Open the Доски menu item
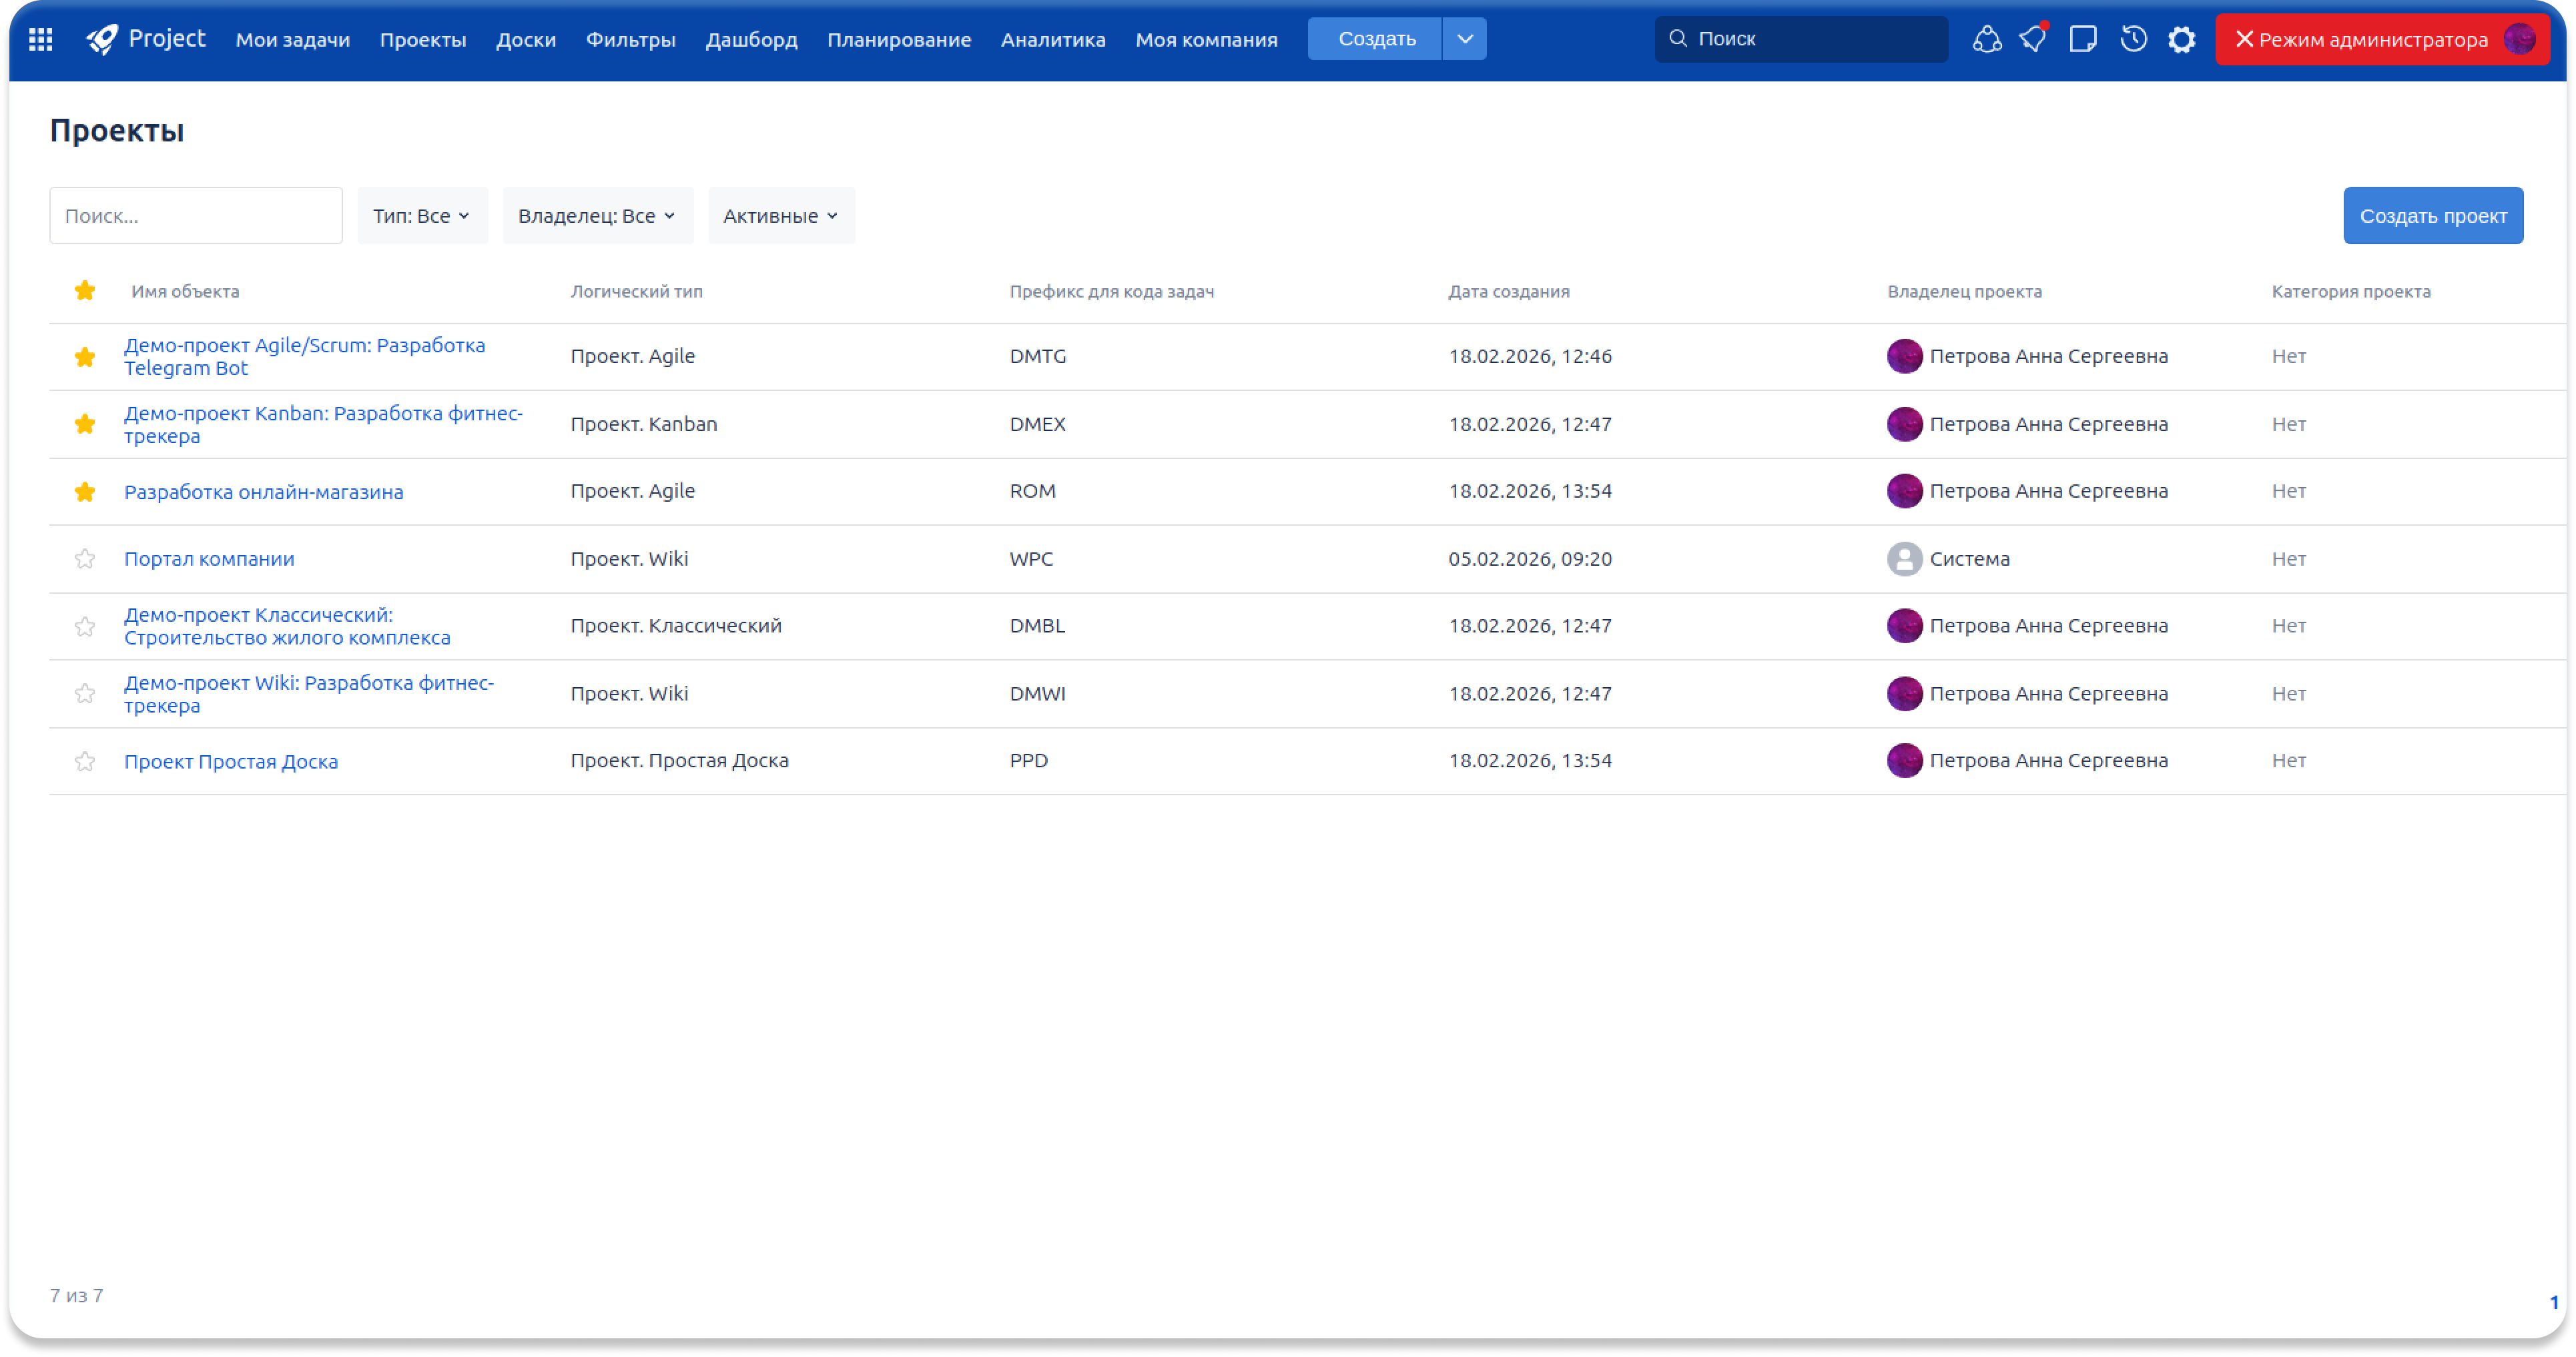This screenshot has width=2576, height=1357. (526, 40)
